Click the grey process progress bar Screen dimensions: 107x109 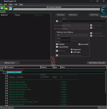pyautogui.click(x=57, y=9)
